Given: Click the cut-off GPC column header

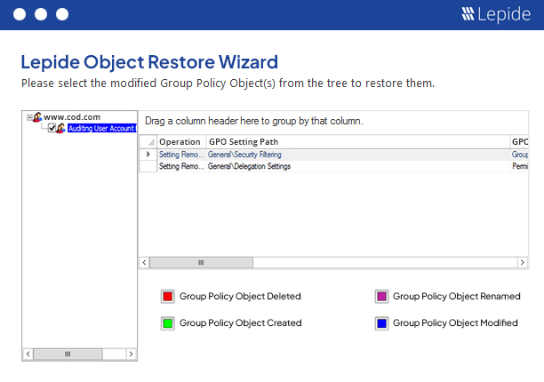Looking at the screenshot, I should (x=519, y=142).
